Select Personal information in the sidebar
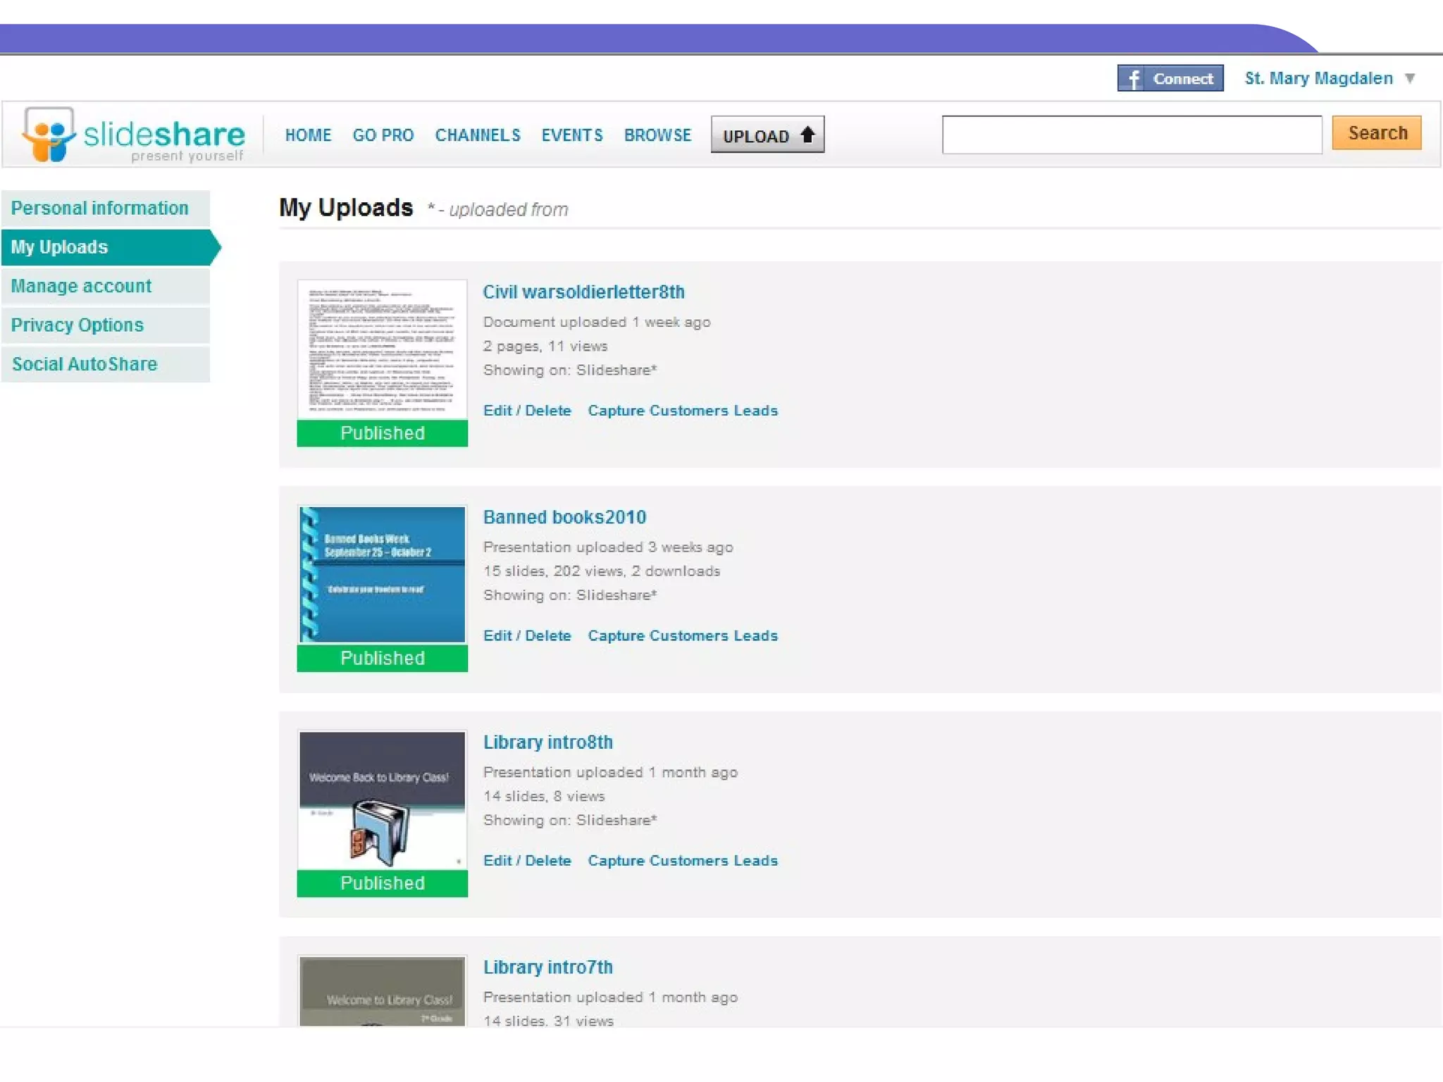 tap(100, 209)
